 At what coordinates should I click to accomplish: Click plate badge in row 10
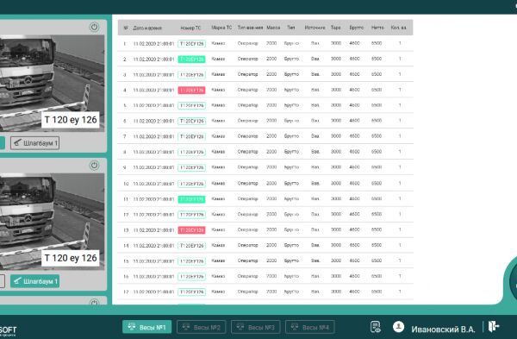pos(191,184)
